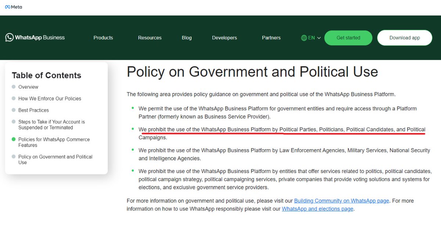Click the globe language icon
Image resolution: width=441 pixels, height=233 pixels.
pyautogui.click(x=304, y=38)
